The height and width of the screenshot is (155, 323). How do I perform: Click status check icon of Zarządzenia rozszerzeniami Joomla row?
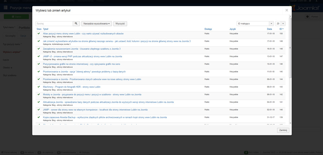click(x=38, y=49)
